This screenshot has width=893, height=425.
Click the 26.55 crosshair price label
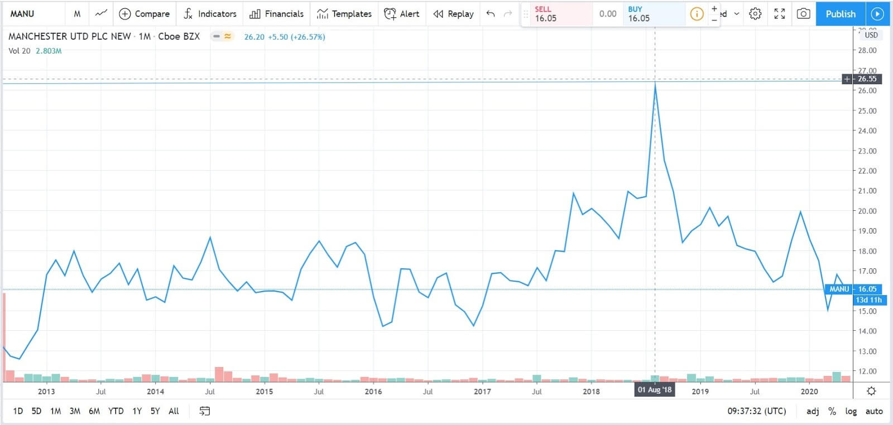[x=867, y=79]
